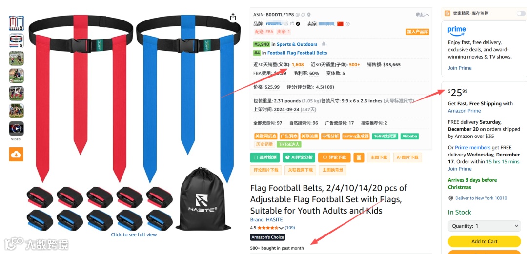This screenshot has width=527, height=254.
Task: Open the Football Flag Football Belts category link
Action: click(297, 53)
